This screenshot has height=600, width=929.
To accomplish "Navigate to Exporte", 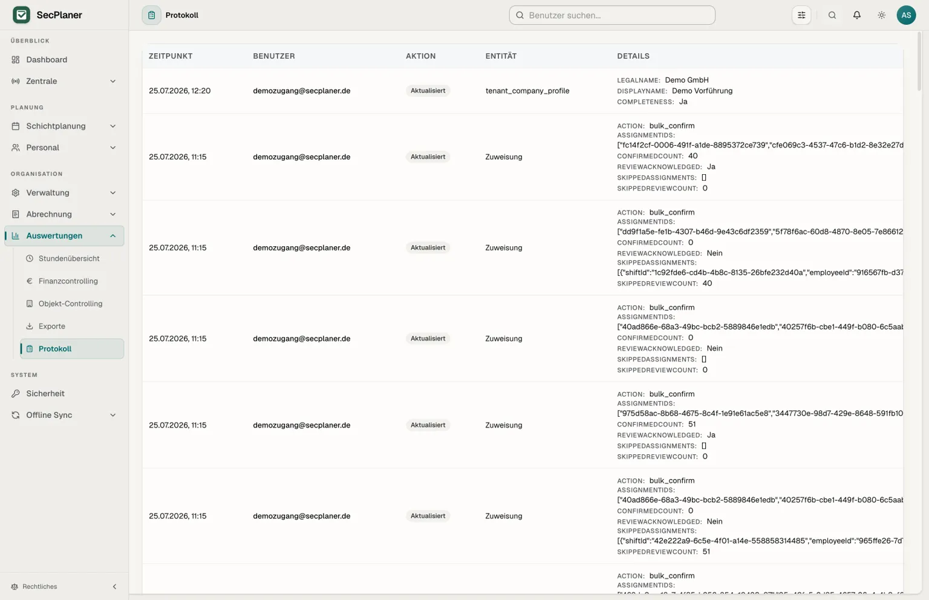I will click(72, 326).
